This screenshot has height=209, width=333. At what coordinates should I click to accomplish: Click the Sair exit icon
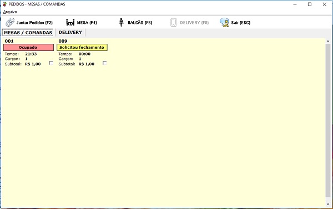[224, 22]
